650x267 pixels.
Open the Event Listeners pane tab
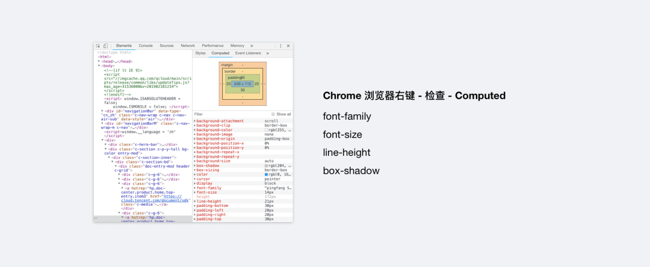coord(248,54)
